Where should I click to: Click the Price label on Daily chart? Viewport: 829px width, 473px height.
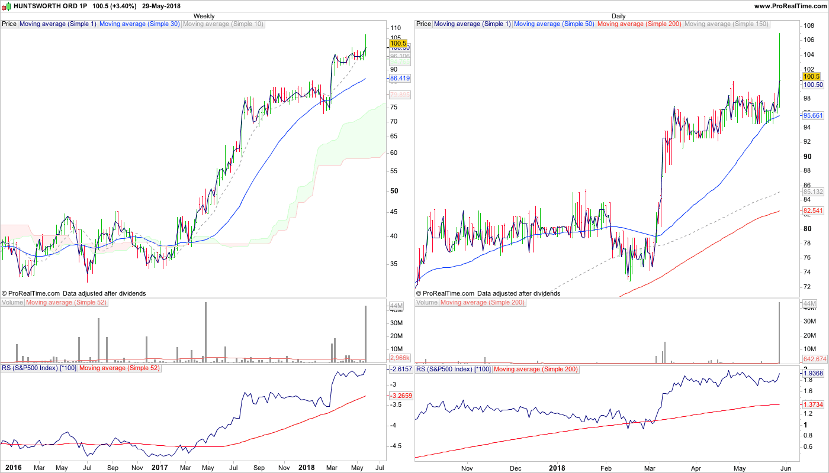tap(424, 24)
